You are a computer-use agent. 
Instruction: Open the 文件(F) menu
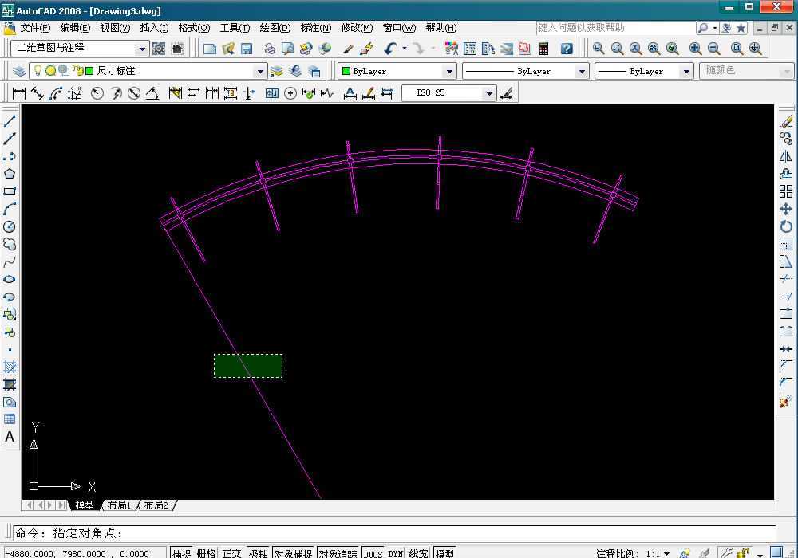(34, 28)
